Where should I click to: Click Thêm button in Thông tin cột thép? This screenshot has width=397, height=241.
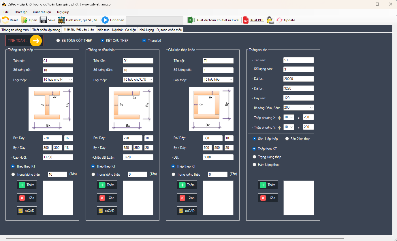(27, 185)
